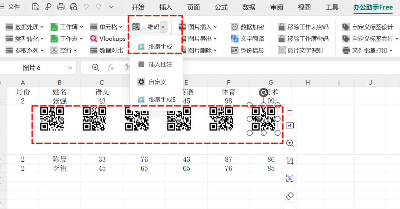400x209 pixels.
Task: Expand the quick access toolbar chevron
Action: tap(111, 7)
